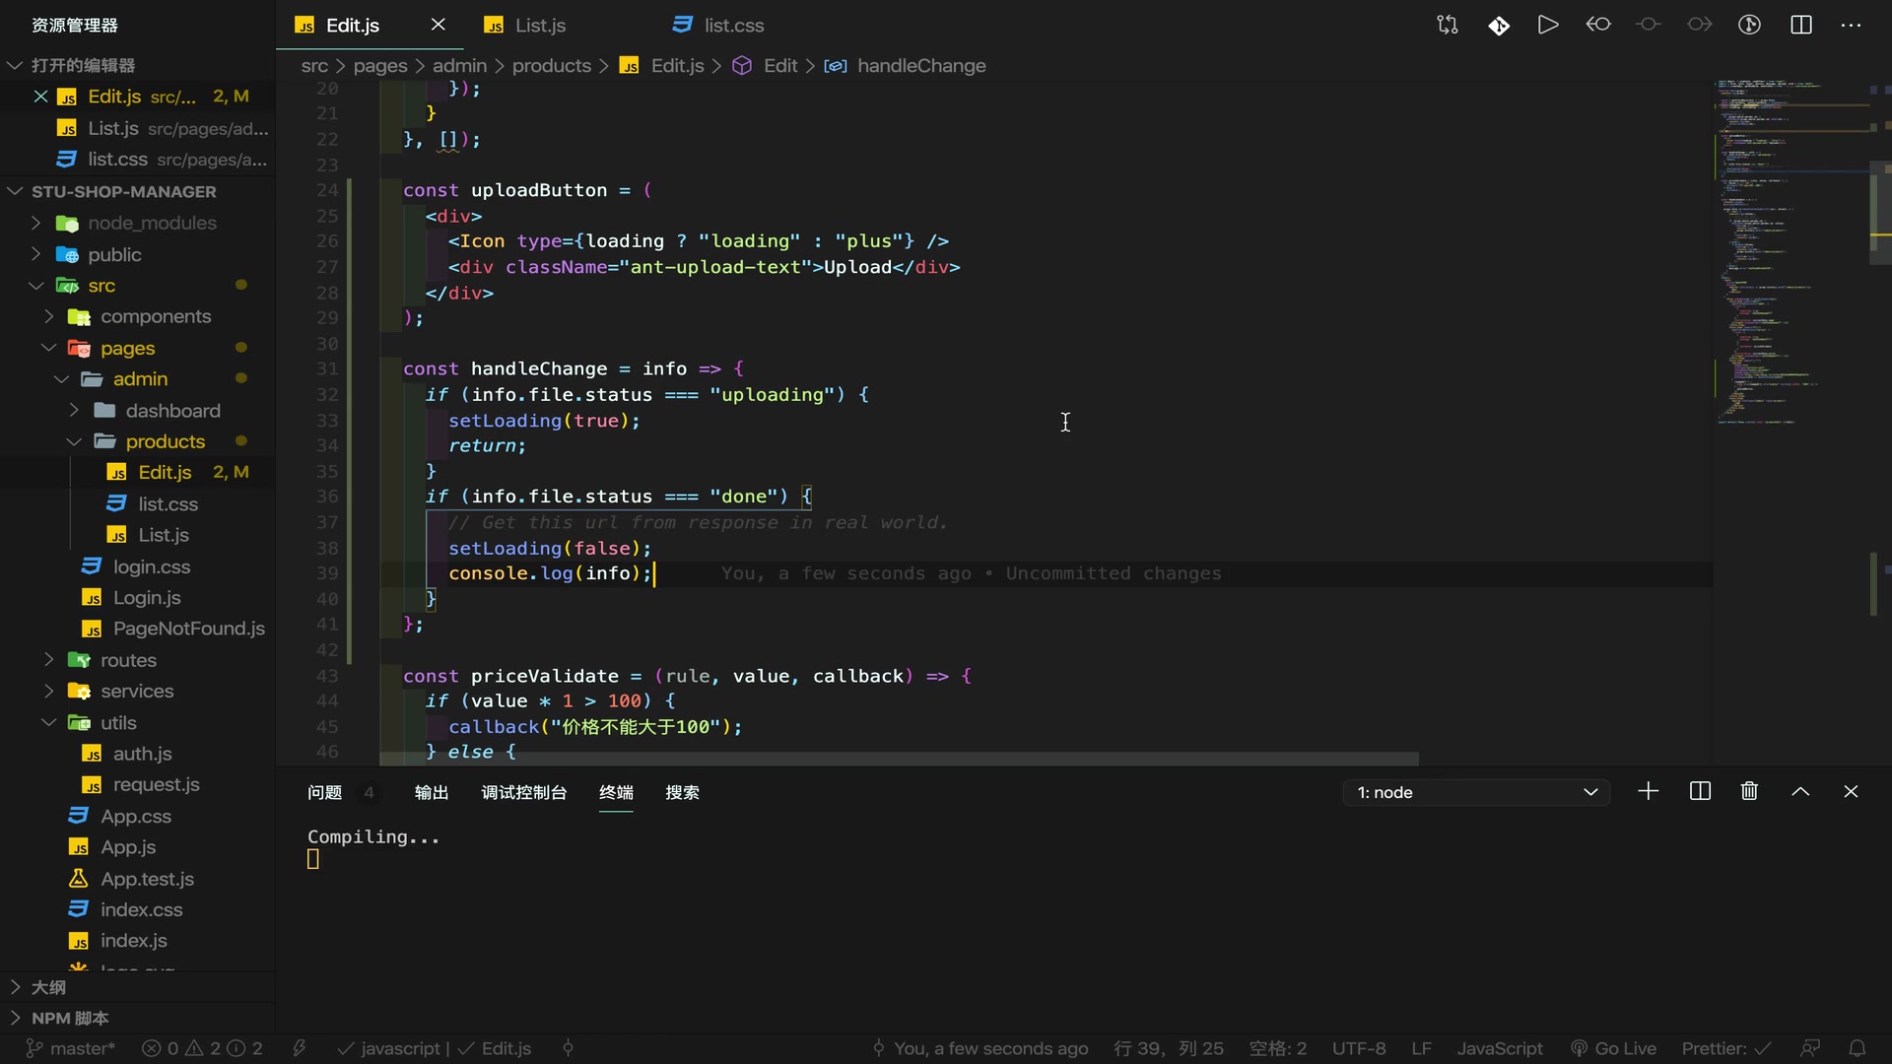Click the source control commit icon
The height and width of the screenshot is (1064, 1892).
[1500, 24]
